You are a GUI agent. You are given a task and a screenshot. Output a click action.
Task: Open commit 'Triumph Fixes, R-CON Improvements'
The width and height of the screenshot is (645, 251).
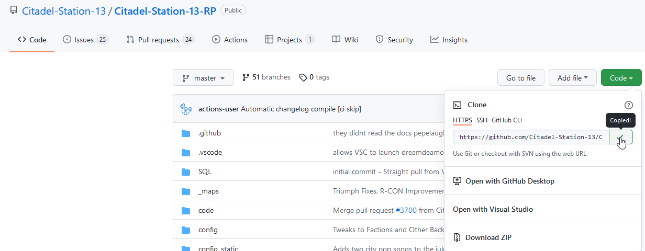(x=388, y=191)
